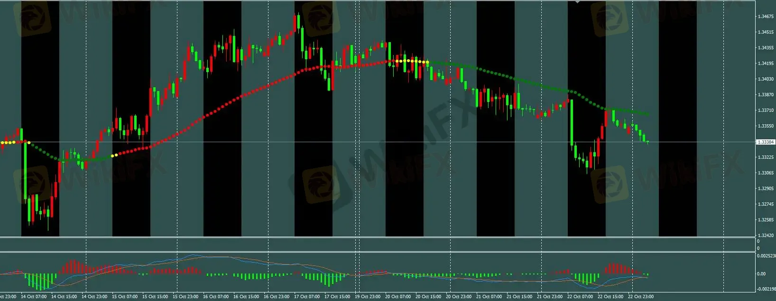
Task: Click the 17 Oct 07:00 time label
Action: tap(307, 297)
